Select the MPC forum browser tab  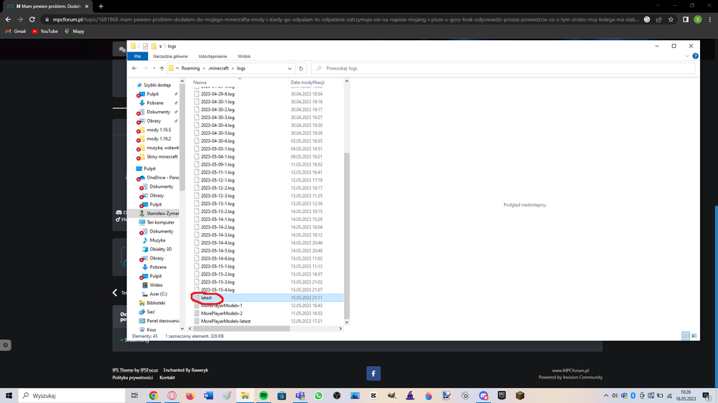[46, 6]
